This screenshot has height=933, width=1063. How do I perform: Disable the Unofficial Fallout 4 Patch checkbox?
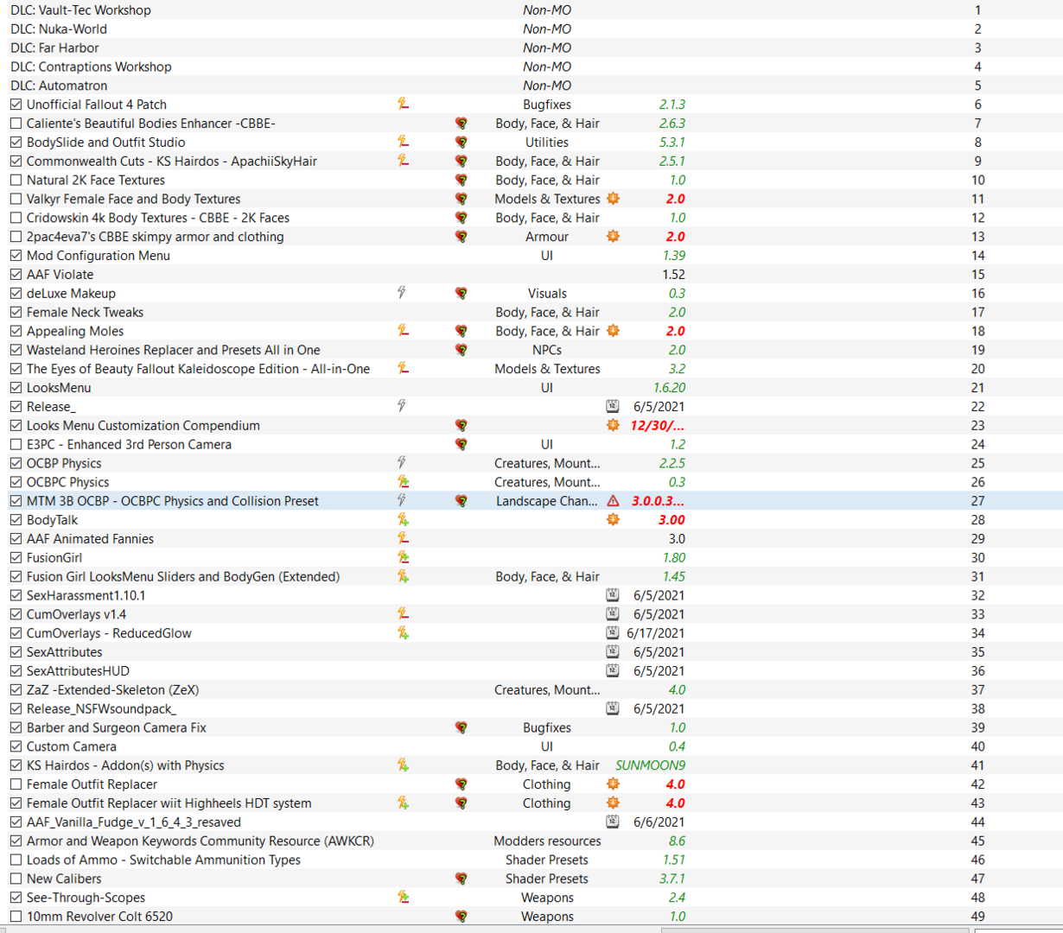(x=16, y=105)
